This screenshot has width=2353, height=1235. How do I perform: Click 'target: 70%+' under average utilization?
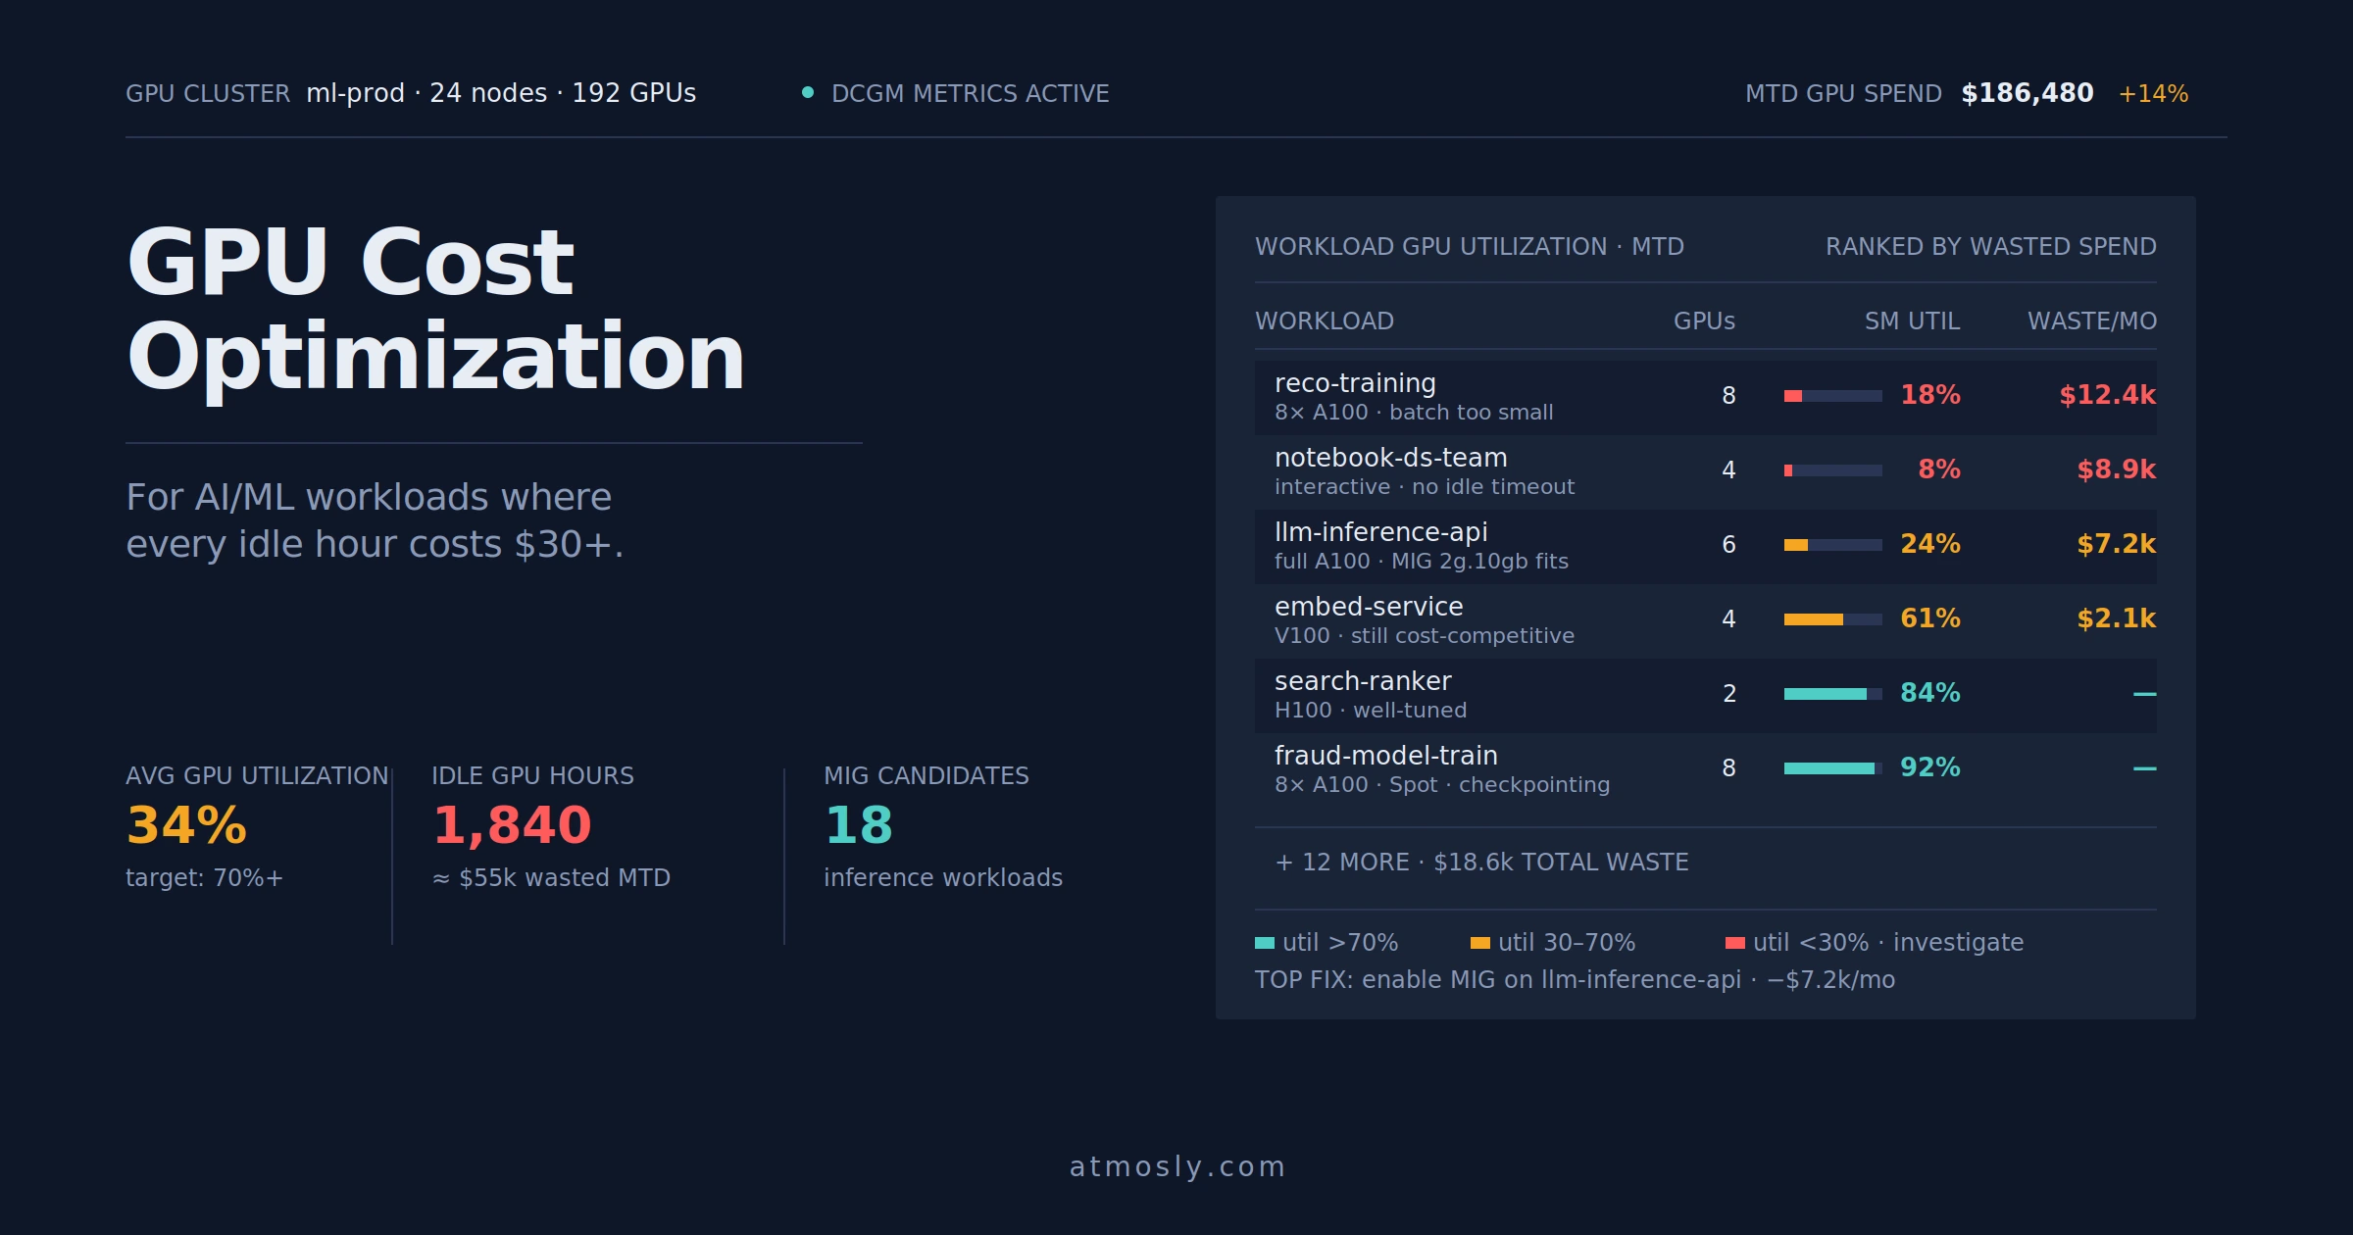tap(204, 878)
